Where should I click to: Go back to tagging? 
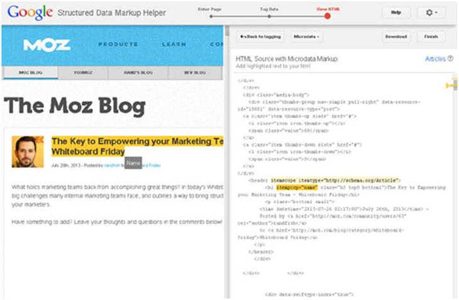point(255,36)
